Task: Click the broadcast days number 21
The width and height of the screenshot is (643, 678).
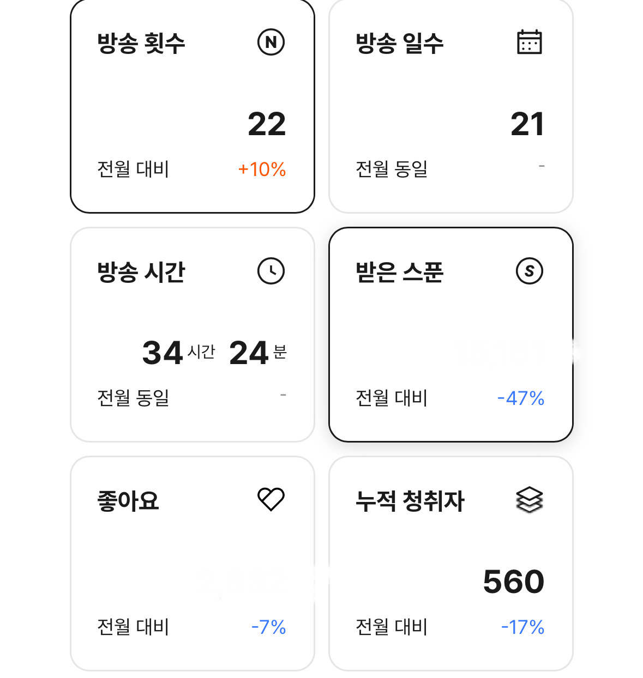Action: point(527,124)
